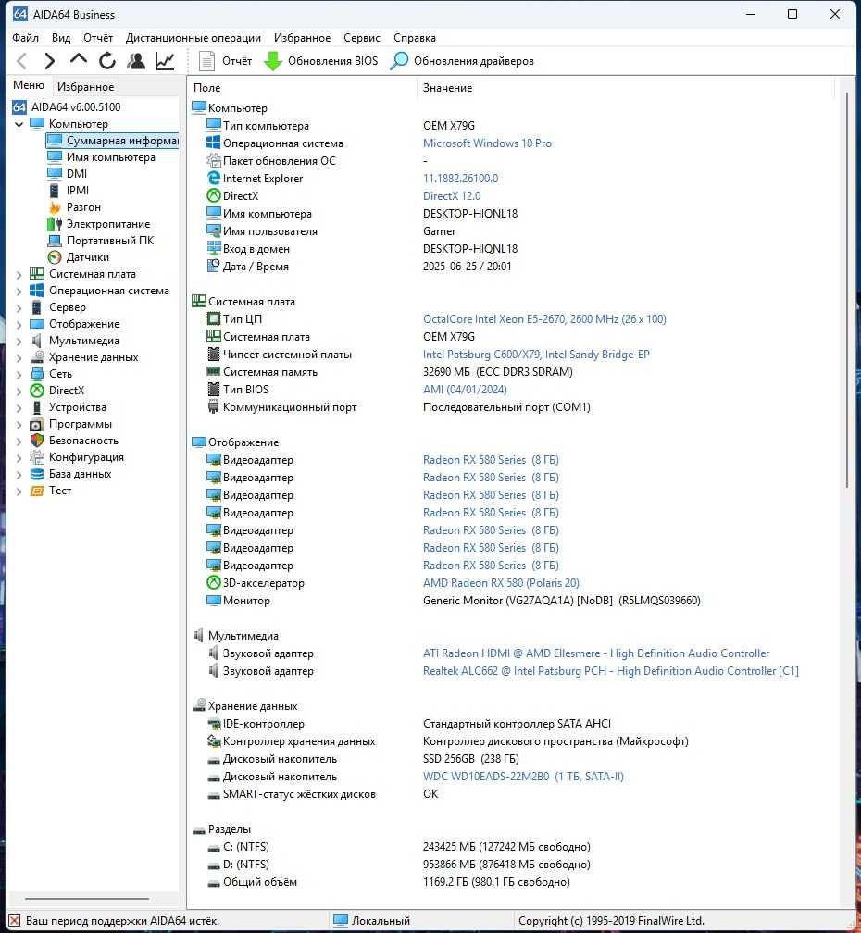Open the Intel Patsburg C600/X79 chipset link
Viewport: 861px width, 933px height.
coord(536,354)
